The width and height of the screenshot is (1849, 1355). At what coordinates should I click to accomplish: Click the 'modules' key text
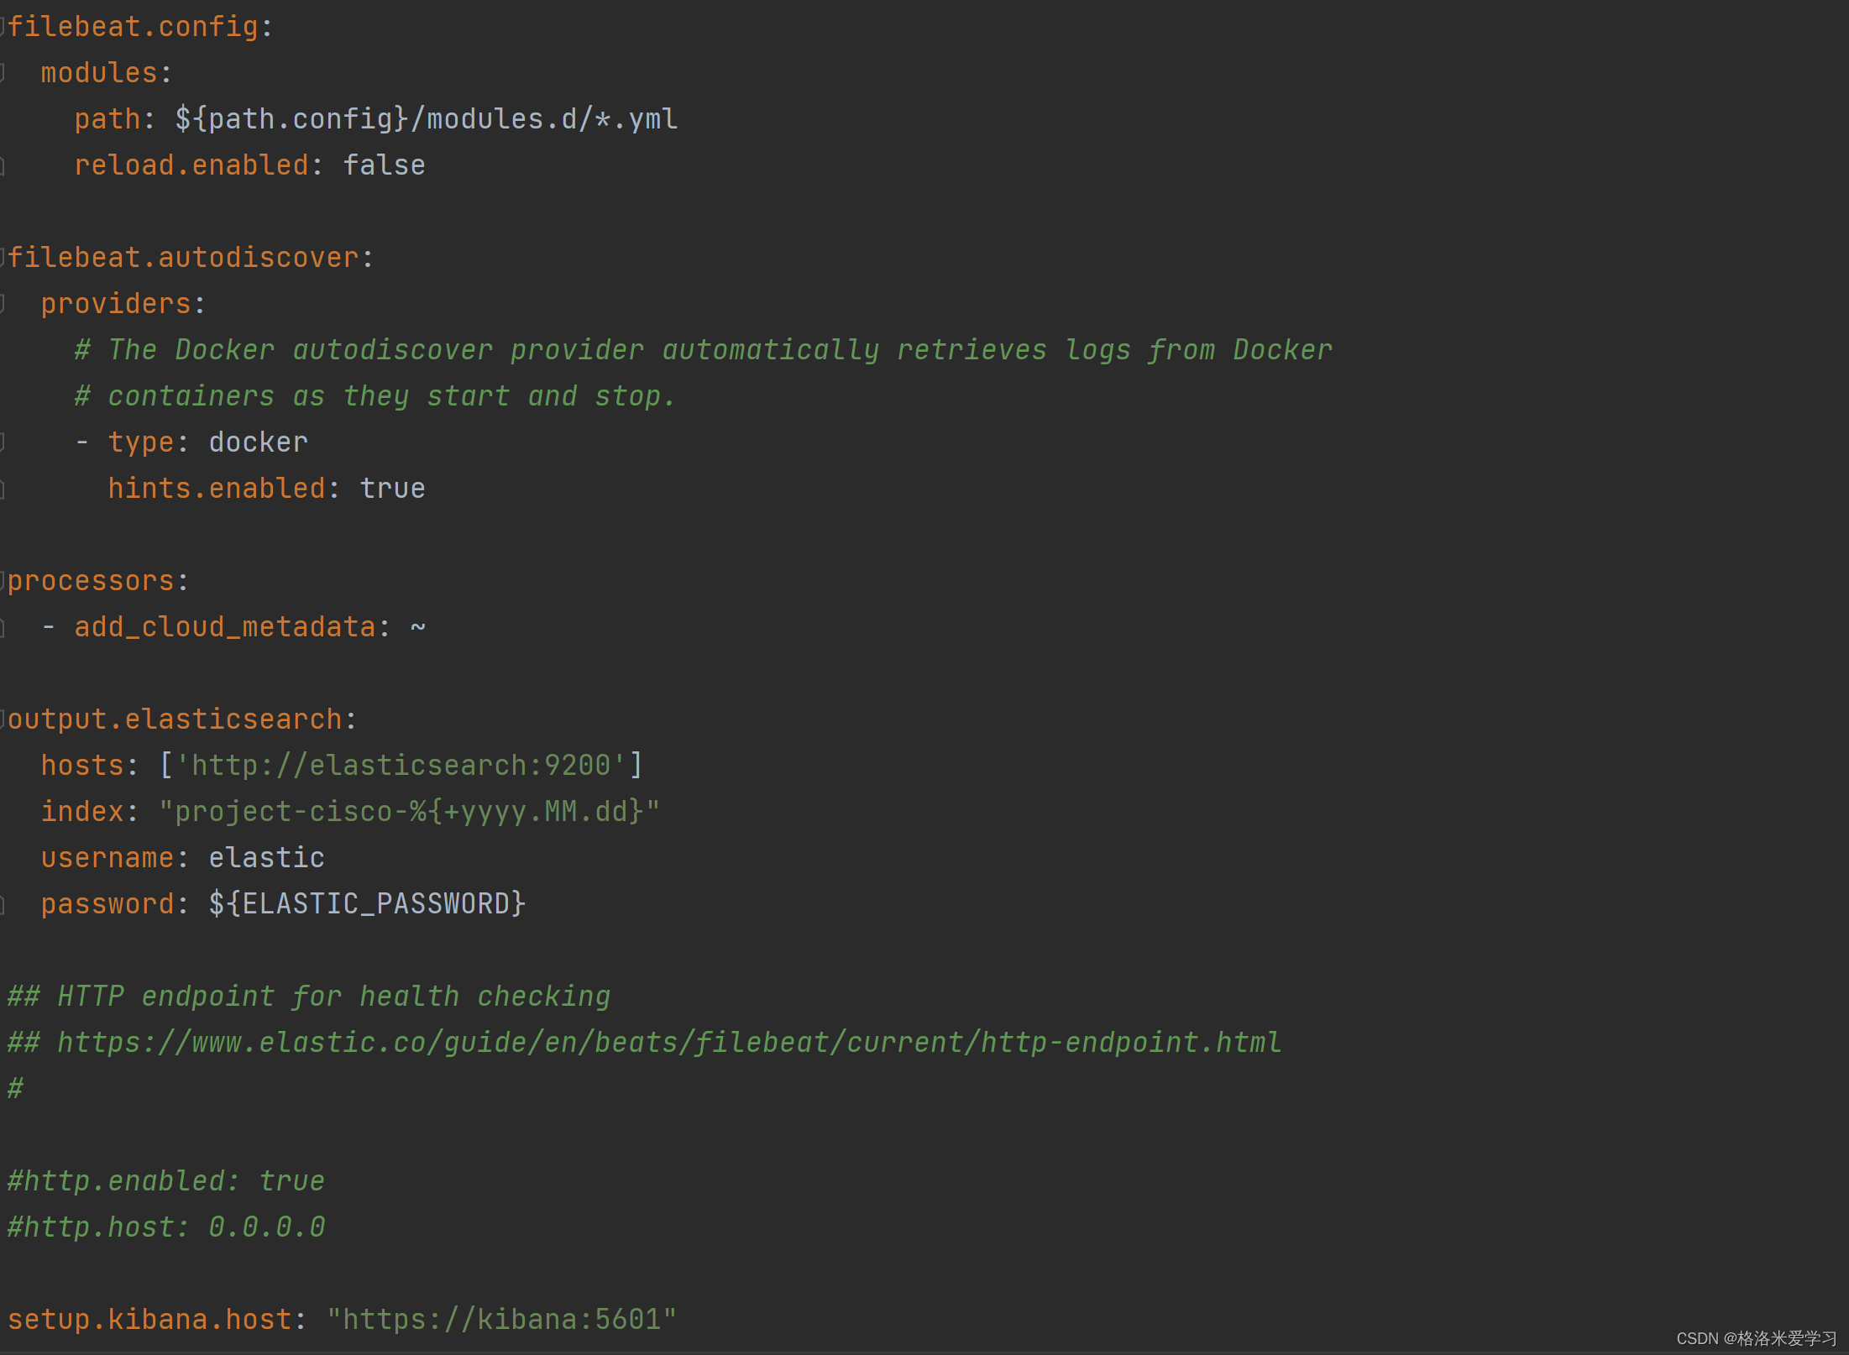pos(99,73)
